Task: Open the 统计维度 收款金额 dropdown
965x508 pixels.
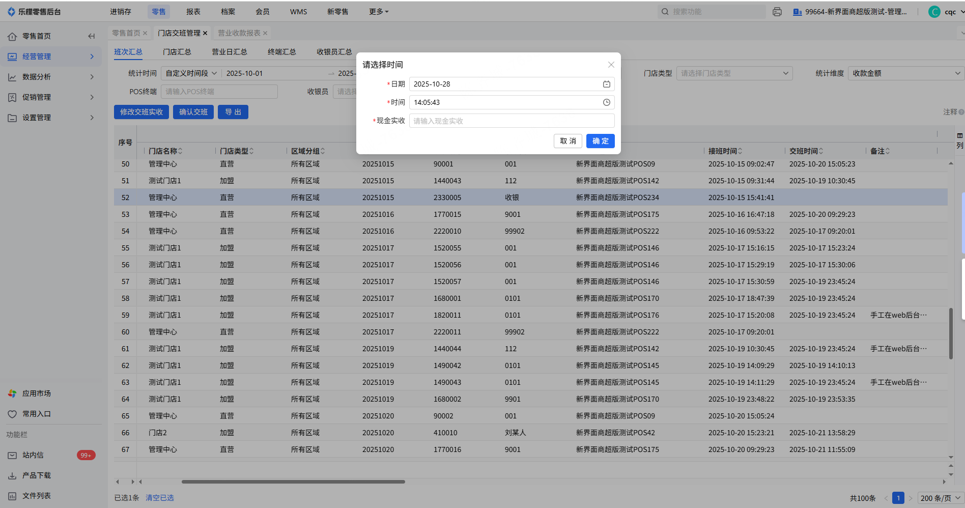Action: click(905, 73)
